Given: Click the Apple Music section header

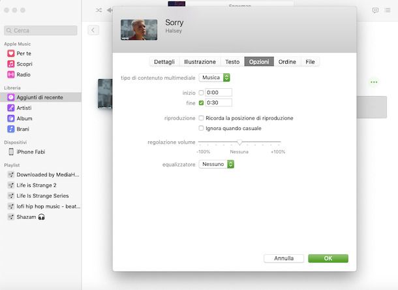Looking at the screenshot, I should tap(17, 44).
